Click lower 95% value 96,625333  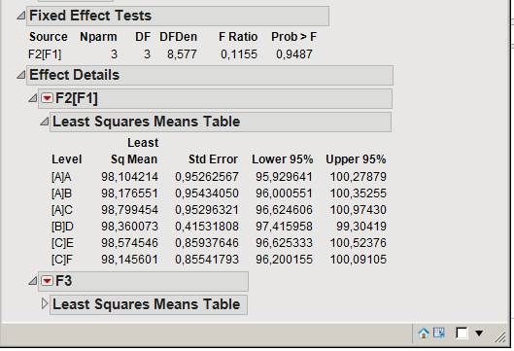tap(284, 243)
